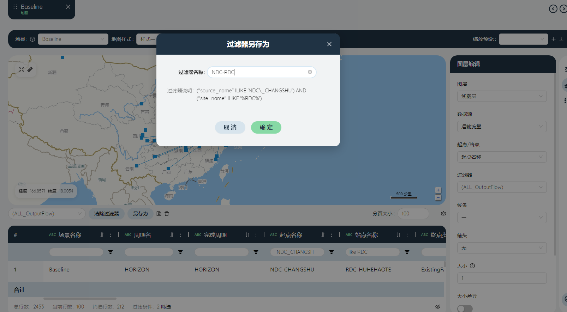The width and height of the screenshot is (567, 312).
Task: Click the 过滤器名称 input field
Action: tap(262, 72)
